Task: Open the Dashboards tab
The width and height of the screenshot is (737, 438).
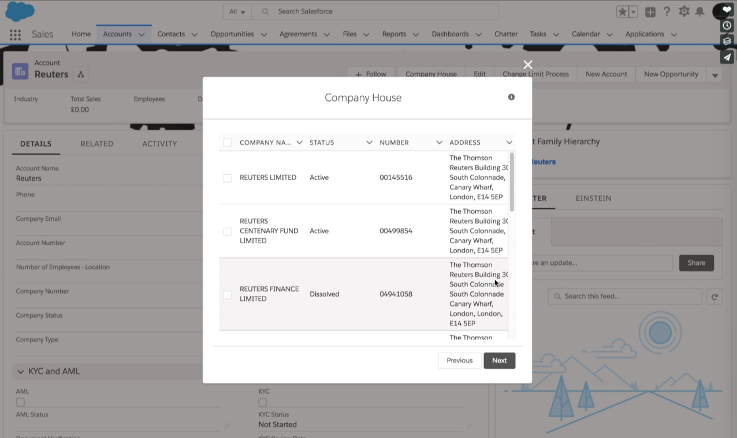Action: tap(450, 34)
